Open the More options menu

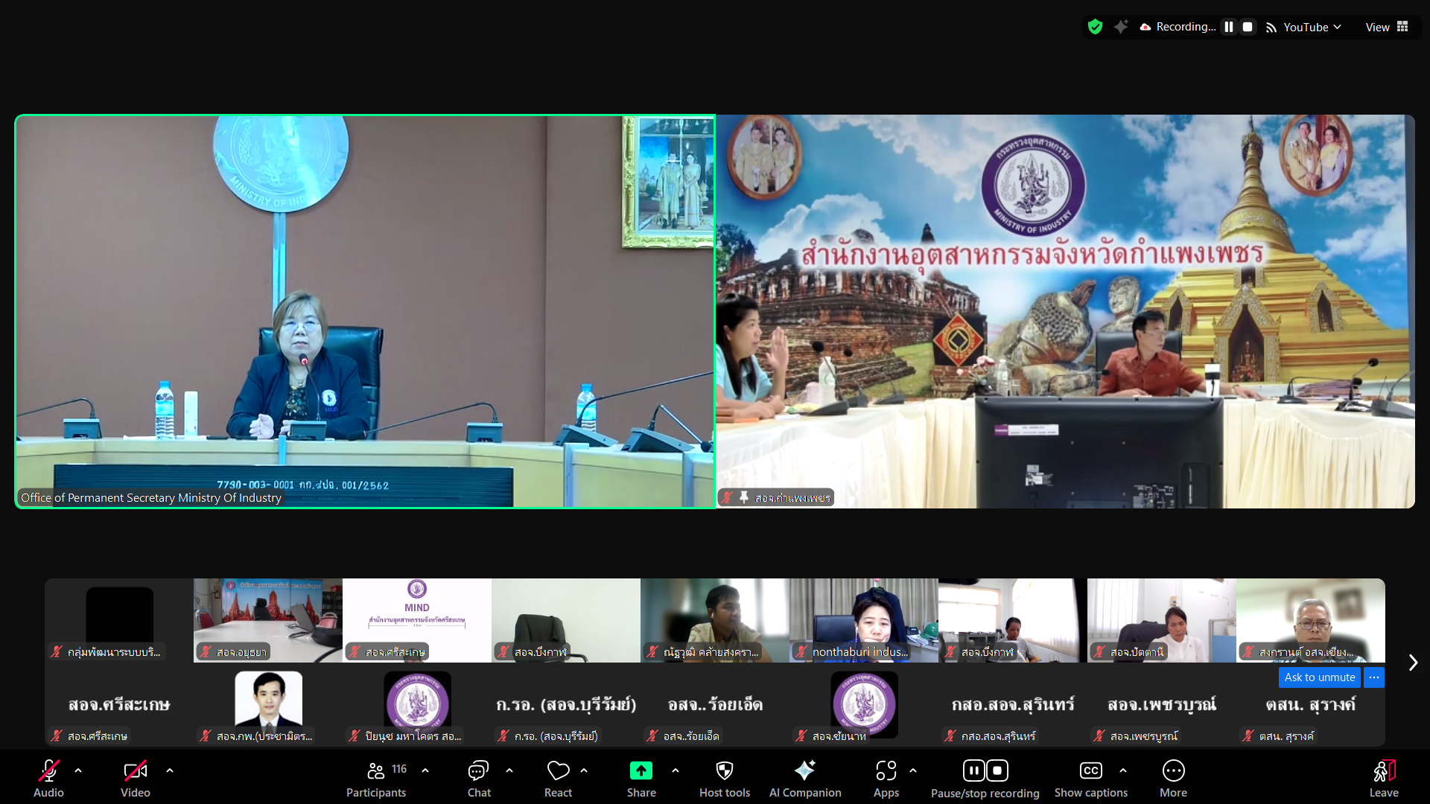(1173, 771)
